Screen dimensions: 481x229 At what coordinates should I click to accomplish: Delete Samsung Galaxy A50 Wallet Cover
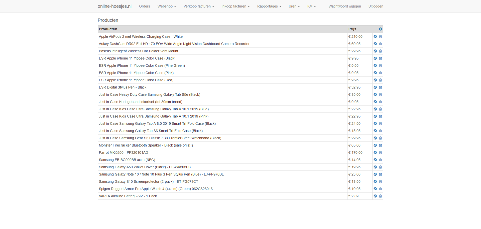coord(380,167)
